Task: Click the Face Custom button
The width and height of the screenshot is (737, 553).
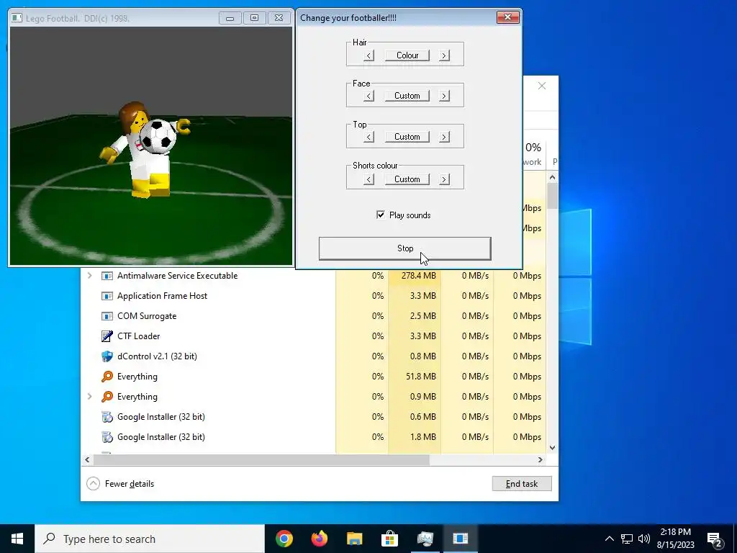Action: (407, 96)
